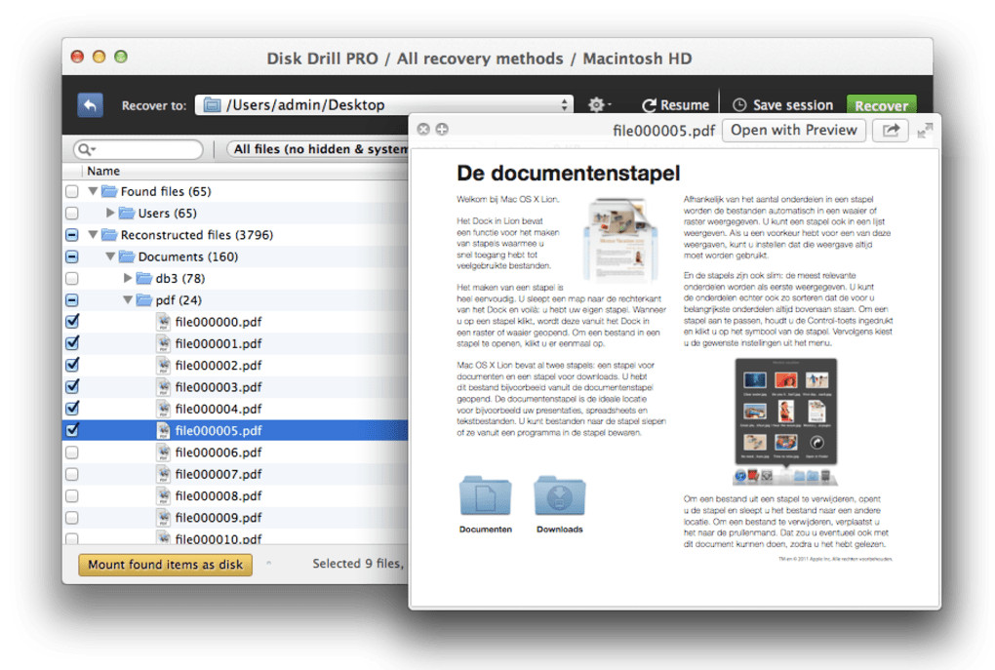Collapse the Documents (160) folder
The image size is (995, 670).
110,256
